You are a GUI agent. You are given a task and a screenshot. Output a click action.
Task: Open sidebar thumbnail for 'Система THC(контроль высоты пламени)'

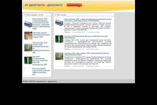(28, 60)
